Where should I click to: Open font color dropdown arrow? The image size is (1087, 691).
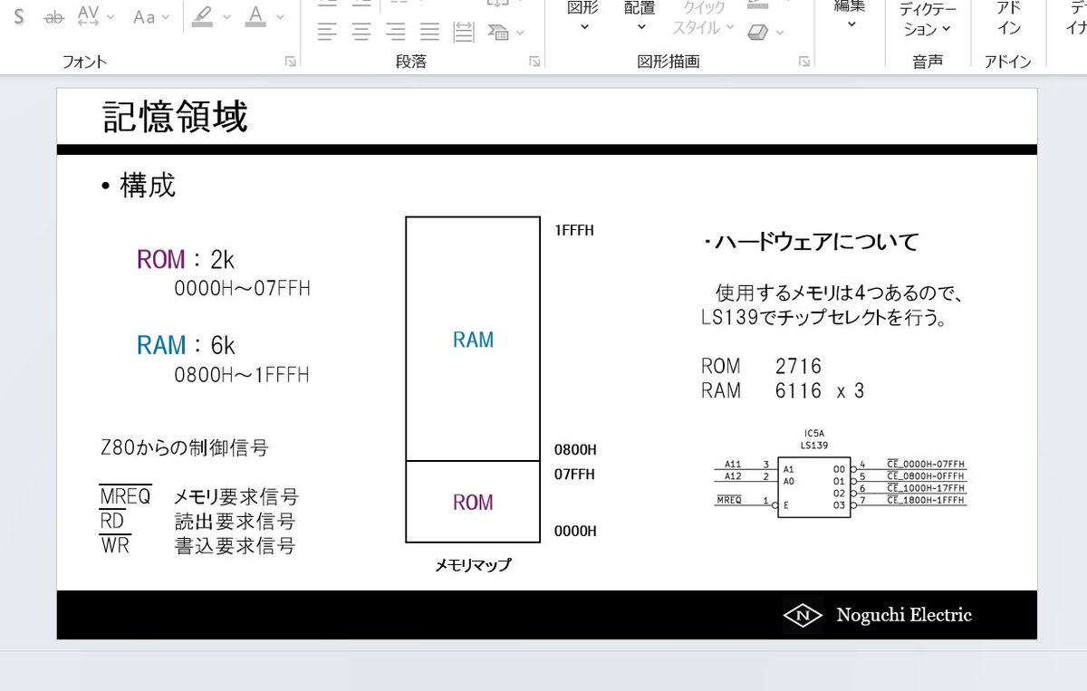(x=280, y=17)
